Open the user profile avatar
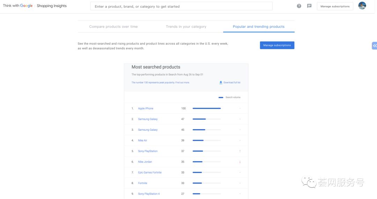 [x=362, y=6]
